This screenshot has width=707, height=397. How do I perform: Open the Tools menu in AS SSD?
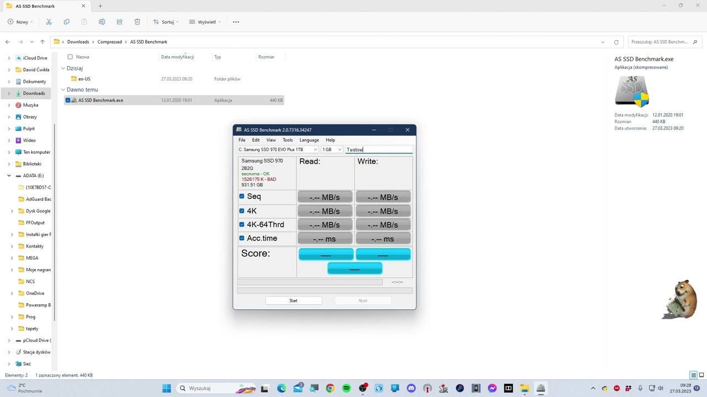point(288,140)
